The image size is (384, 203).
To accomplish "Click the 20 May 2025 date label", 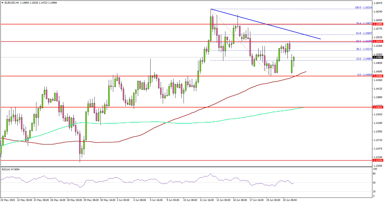I will pos(8,200).
